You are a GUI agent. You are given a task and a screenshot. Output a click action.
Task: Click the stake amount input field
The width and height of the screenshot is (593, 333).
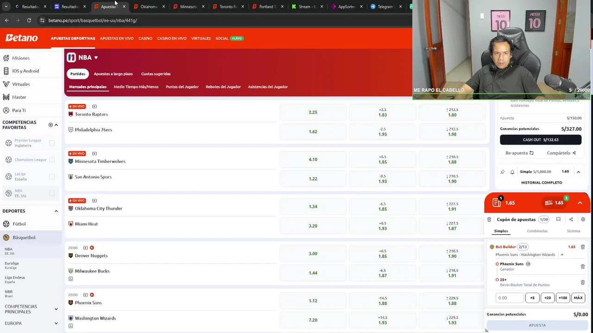pos(510,298)
